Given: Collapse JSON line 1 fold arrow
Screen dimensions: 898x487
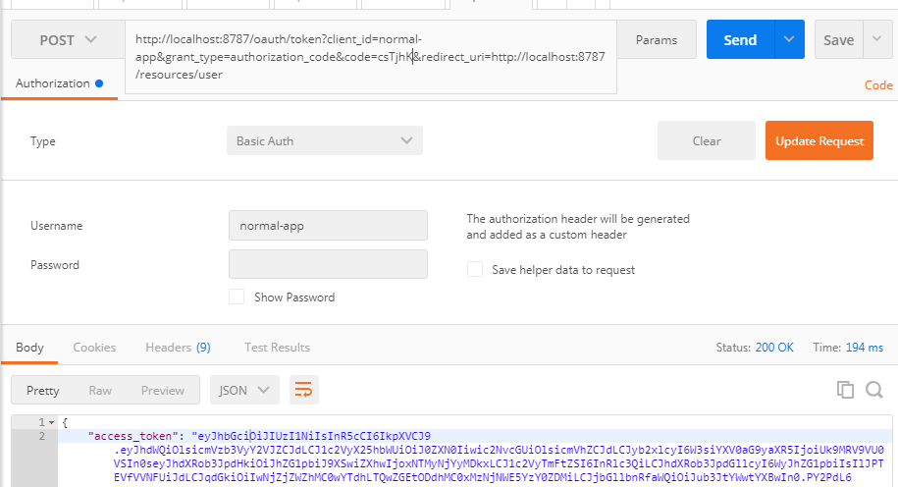Looking at the screenshot, I should (52, 422).
